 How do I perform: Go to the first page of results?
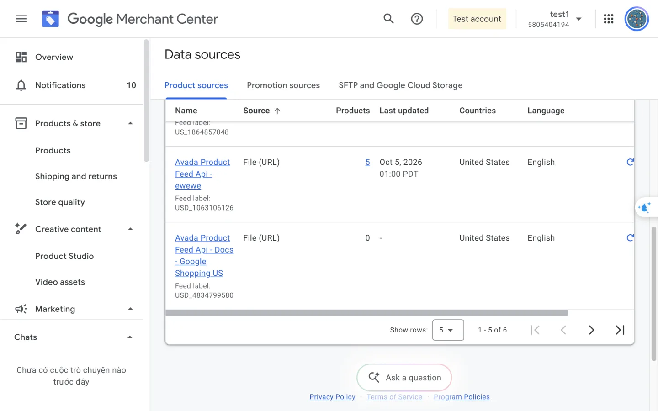click(535, 330)
